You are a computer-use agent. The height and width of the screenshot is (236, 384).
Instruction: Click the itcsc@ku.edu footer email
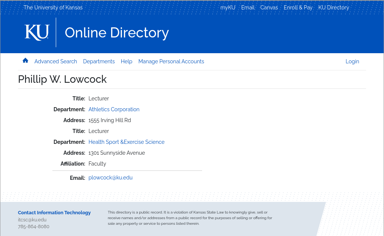[32, 220]
